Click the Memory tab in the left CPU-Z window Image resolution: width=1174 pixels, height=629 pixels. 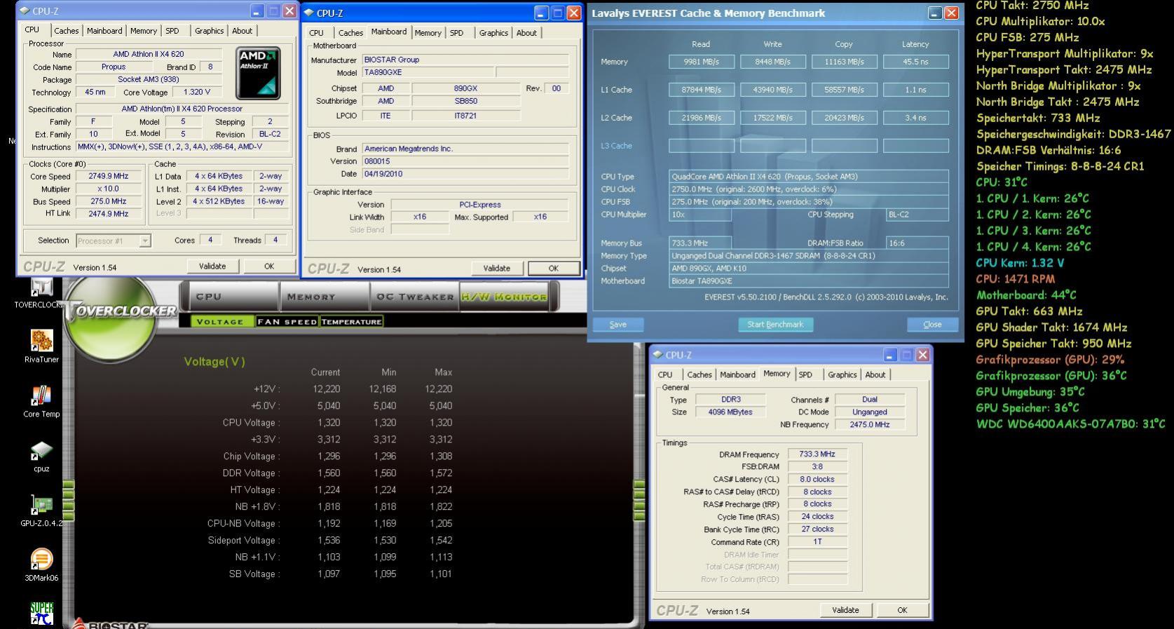pyautogui.click(x=144, y=31)
